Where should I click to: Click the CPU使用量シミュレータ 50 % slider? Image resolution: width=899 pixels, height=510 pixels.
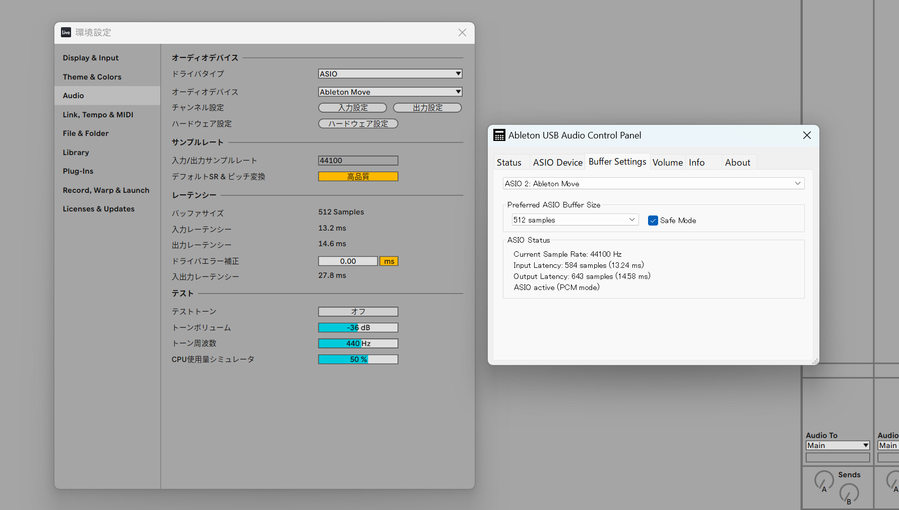tap(358, 359)
